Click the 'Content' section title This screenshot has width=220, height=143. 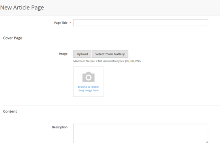(x=10, y=111)
